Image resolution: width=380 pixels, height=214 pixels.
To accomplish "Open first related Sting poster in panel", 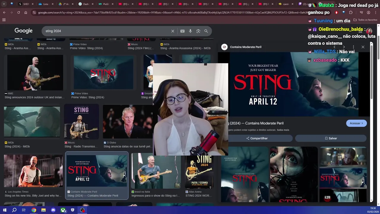I will point(245,174).
